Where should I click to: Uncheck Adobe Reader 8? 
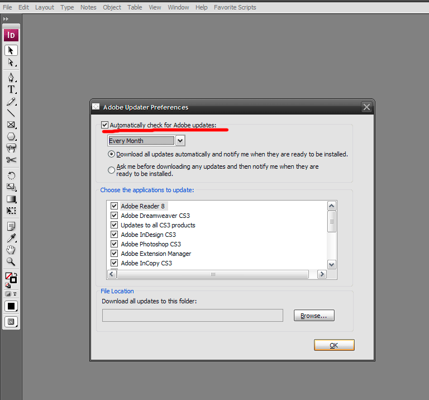[114, 206]
